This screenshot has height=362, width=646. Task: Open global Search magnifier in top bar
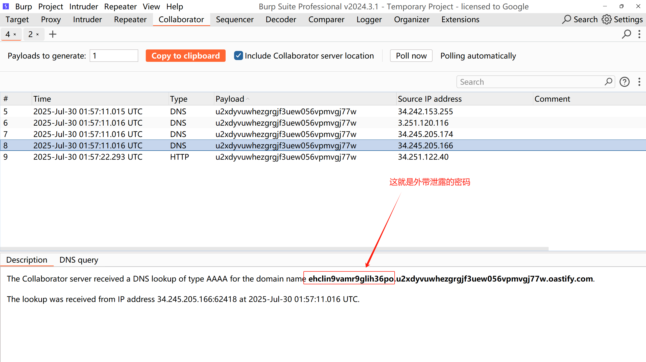click(566, 19)
